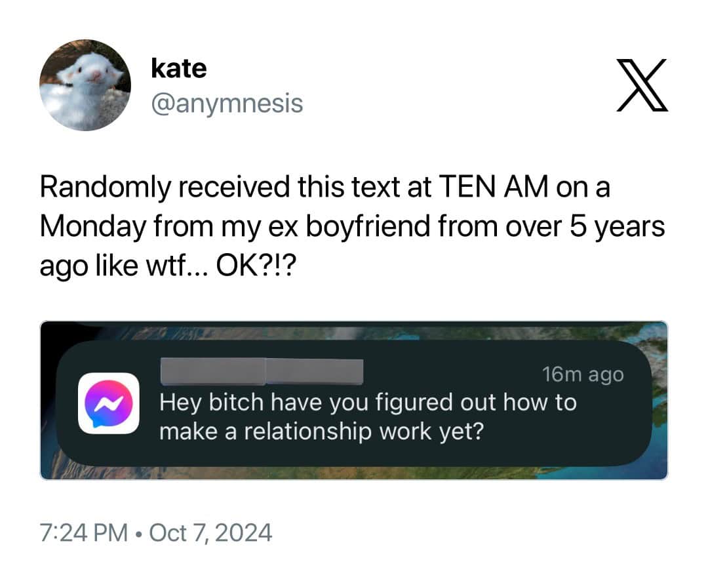708x585 pixels.
Task: Open the display name kate
Action: [x=179, y=68]
